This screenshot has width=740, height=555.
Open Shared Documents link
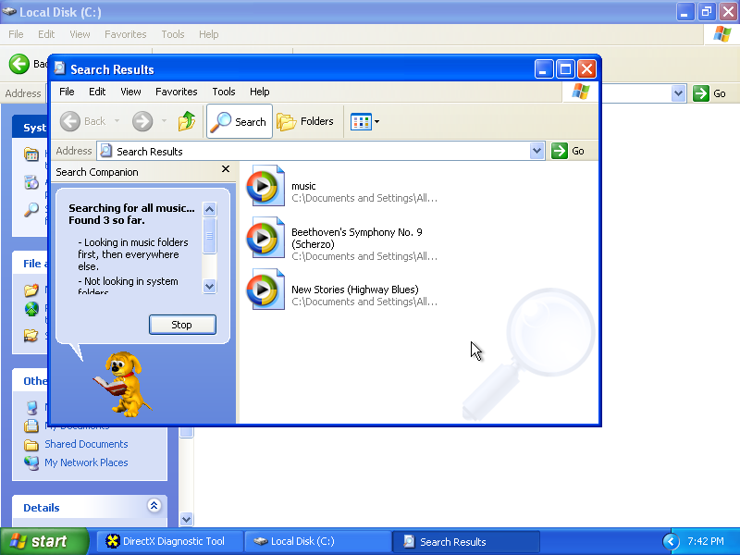[86, 444]
